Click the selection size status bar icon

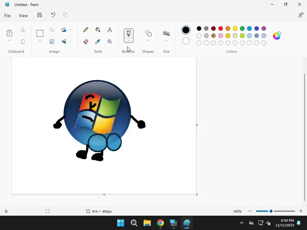click(47, 211)
